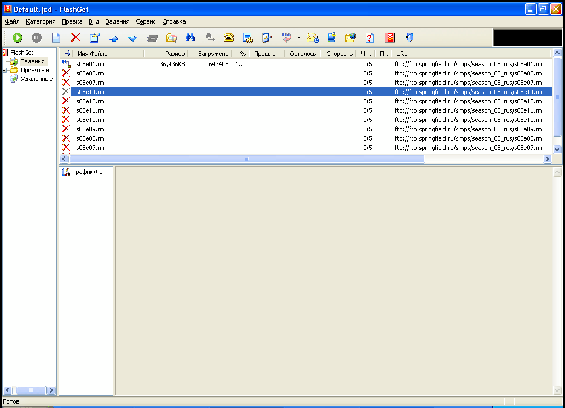565x408 pixels.
Task: Select the s08e07.rm download row
Action: coord(306,148)
